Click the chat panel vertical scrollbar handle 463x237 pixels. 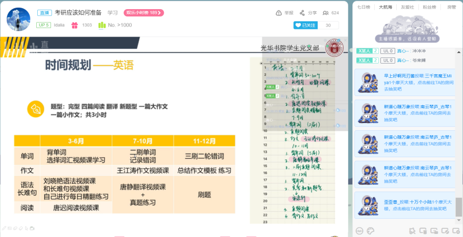[x=458, y=206]
